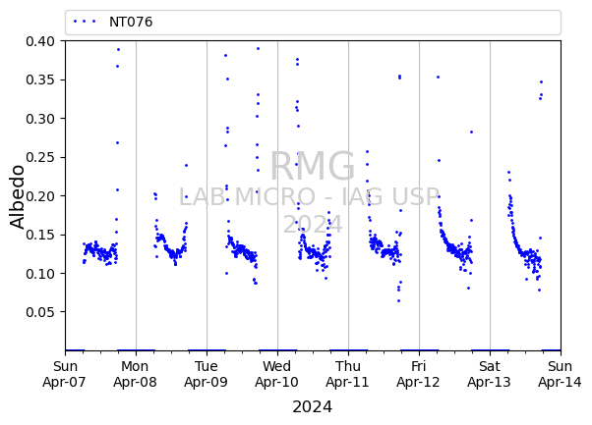Click the 0.20 y-axis tick label
Screen dimensions: 592x425
coord(40,196)
